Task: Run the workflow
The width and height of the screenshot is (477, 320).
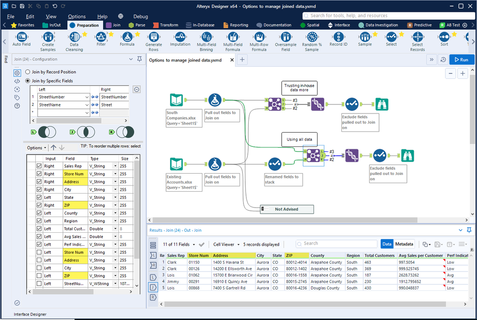Action: 462,60
